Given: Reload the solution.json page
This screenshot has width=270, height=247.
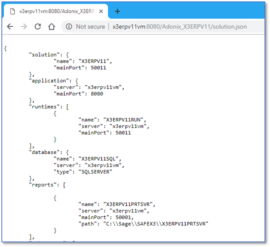Looking at the screenshot, I should 38,27.
